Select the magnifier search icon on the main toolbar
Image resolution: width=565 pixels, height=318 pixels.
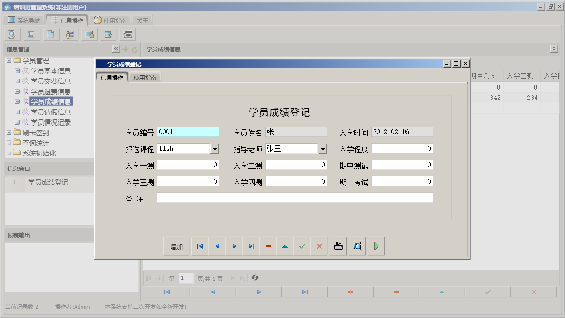coord(11,34)
